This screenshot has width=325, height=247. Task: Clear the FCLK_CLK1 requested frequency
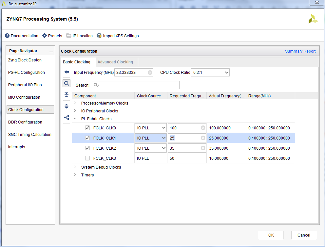[203, 138]
